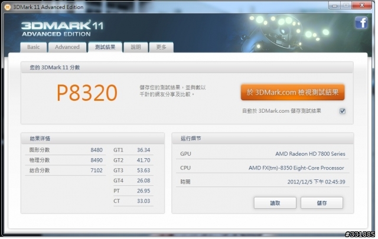378x239 pixels.
Task: Open the Facebook share icon
Action: click(x=361, y=22)
